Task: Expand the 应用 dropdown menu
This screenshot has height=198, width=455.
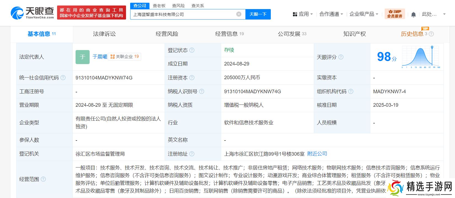Action: 303,14
